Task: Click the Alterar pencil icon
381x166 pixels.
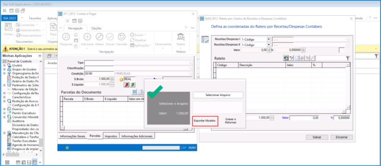Action: click(99, 37)
